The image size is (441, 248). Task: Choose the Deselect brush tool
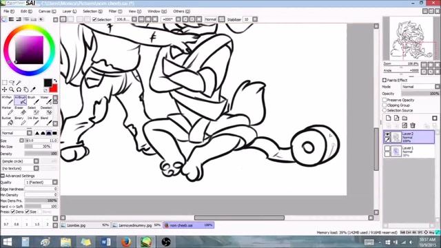pyautogui.click(x=46, y=110)
